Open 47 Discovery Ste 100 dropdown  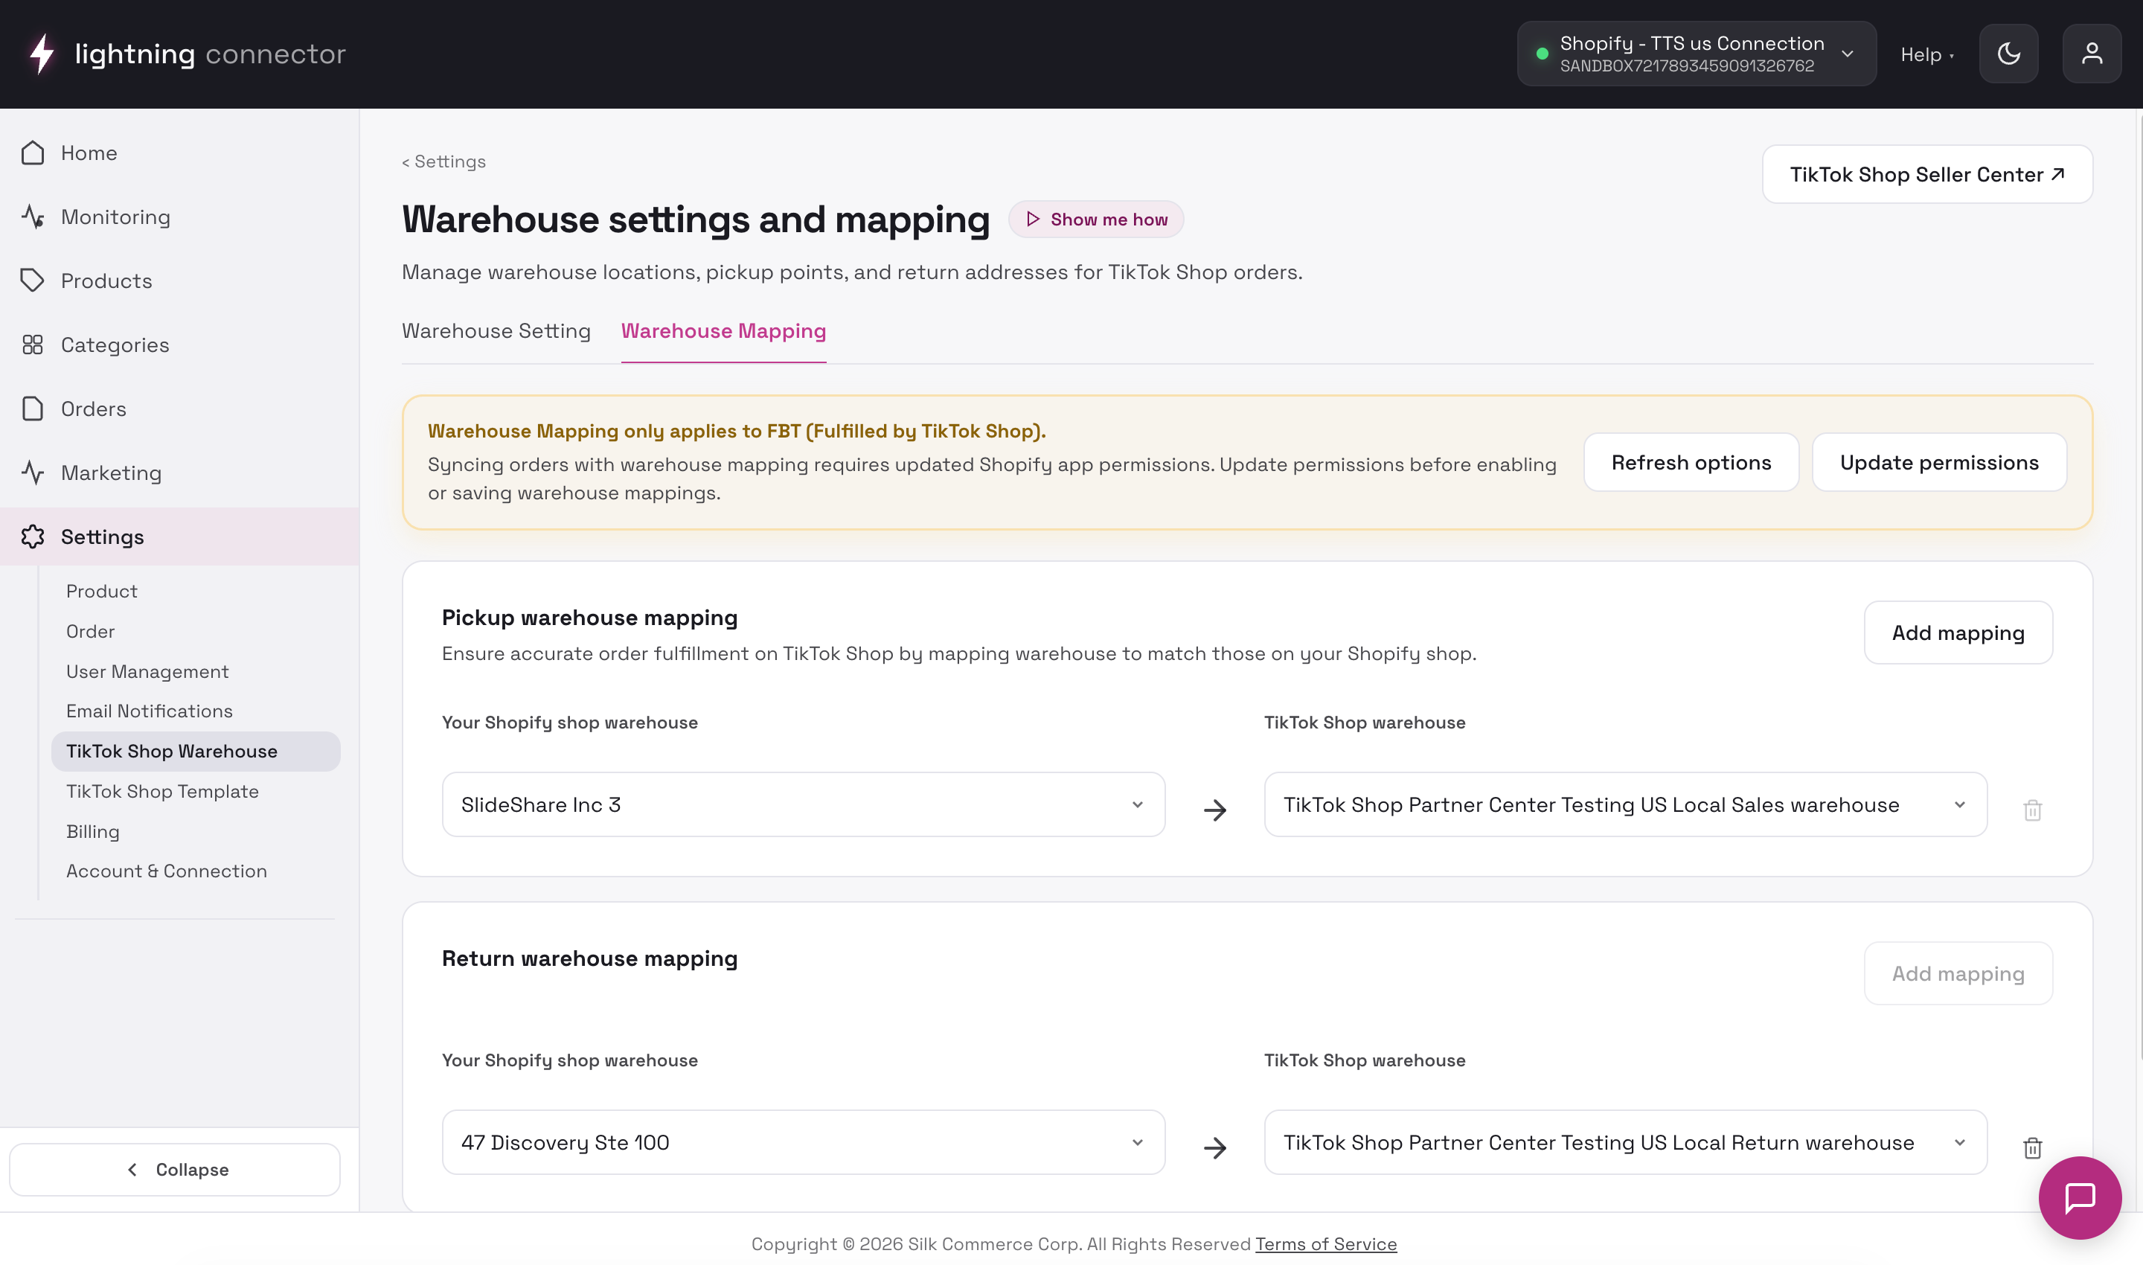click(803, 1141)
